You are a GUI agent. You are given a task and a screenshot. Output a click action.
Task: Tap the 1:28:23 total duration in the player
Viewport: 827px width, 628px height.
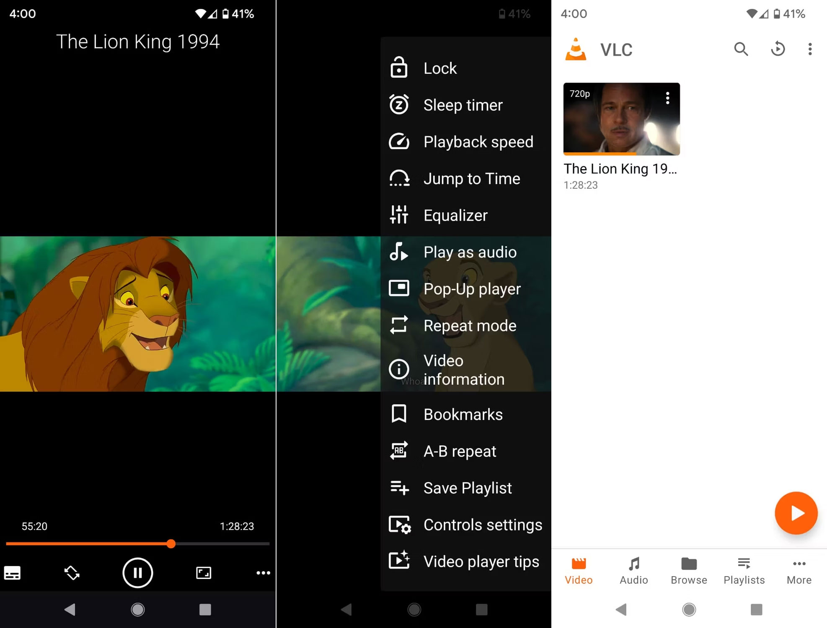[237, 526]
